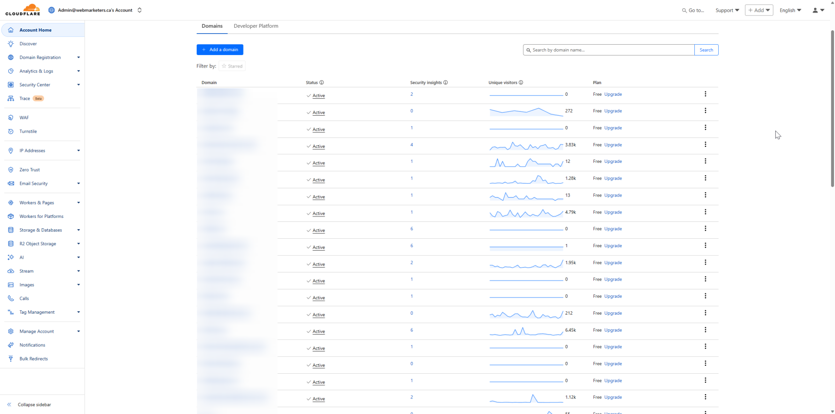
Task: Open the first domain row's three-dot menu
Action: (x=705, y=94)
